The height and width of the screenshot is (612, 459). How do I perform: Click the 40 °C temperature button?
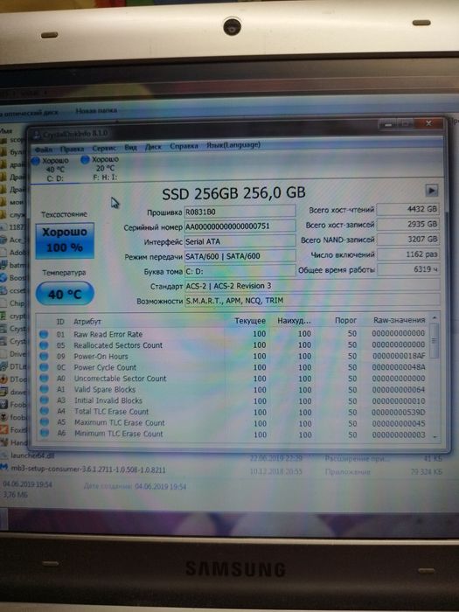tap(65, 294)
